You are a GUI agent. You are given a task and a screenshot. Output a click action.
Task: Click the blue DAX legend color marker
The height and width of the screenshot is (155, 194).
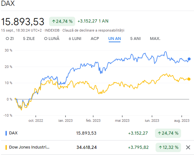(6, 133)
